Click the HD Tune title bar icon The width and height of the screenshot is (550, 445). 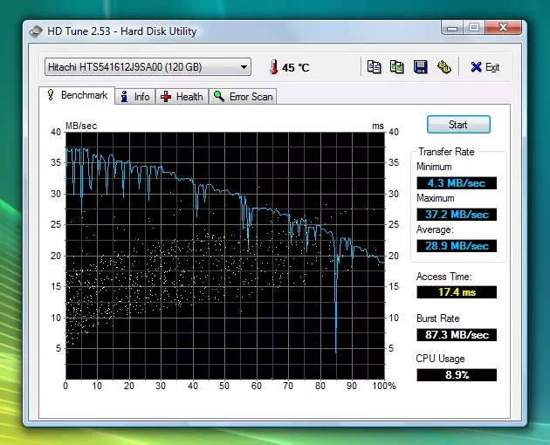[36, 31]
